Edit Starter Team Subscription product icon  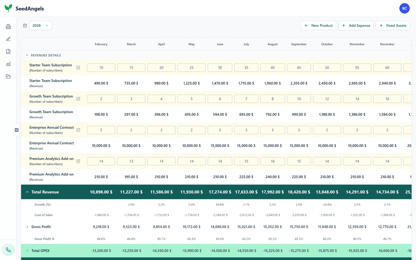pyautogui.click(x=78, y=68)
